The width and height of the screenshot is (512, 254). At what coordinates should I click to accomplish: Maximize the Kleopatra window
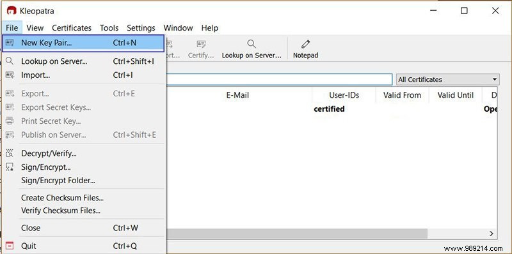[464, 11]
